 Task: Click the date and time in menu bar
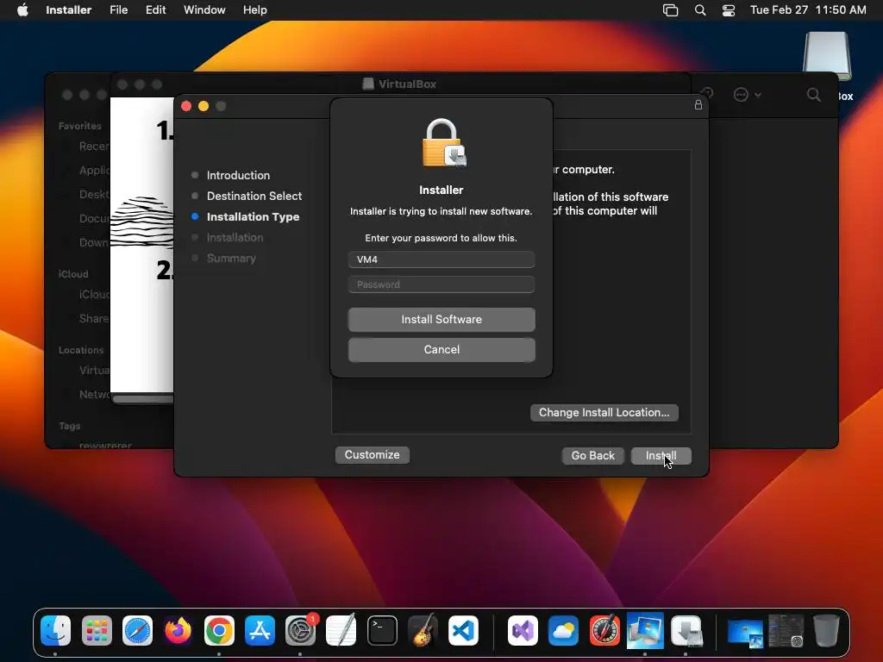807,10
